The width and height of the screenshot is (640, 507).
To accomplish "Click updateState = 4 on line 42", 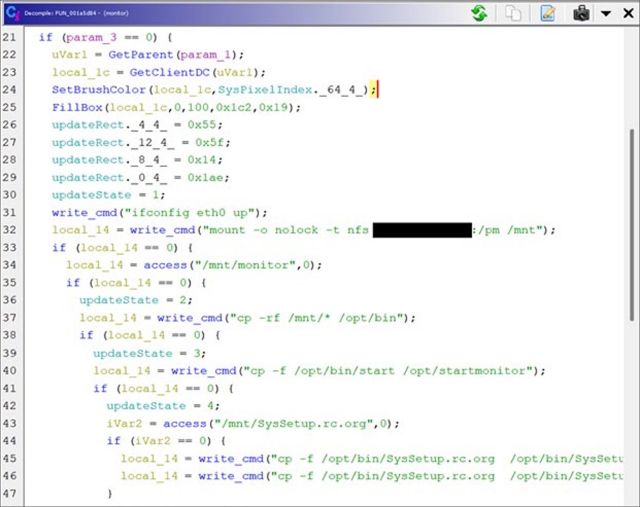I will (x=163, y=406).
